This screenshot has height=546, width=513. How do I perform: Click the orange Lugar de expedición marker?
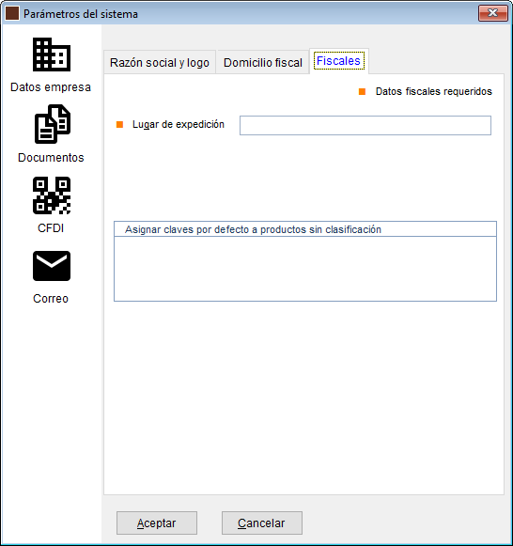119,124
